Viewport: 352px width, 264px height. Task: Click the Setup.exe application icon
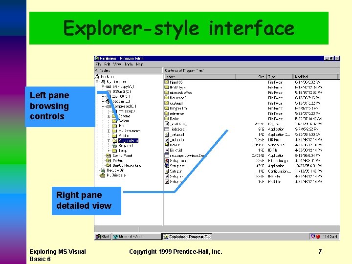(167, 166)
